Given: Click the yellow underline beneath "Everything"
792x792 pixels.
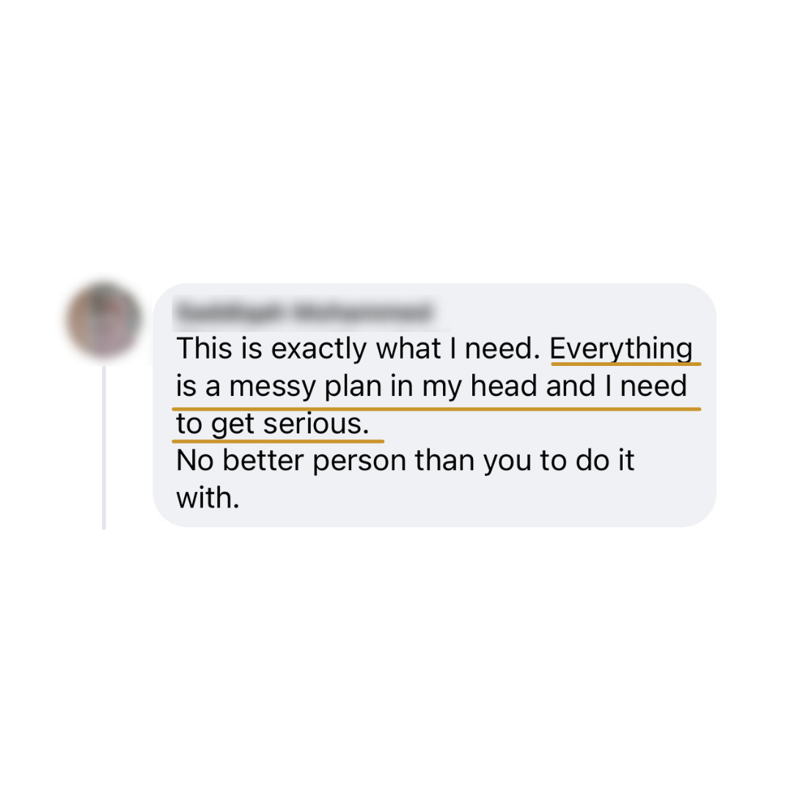Looking at the screenshot, I should tap(626, 364).
